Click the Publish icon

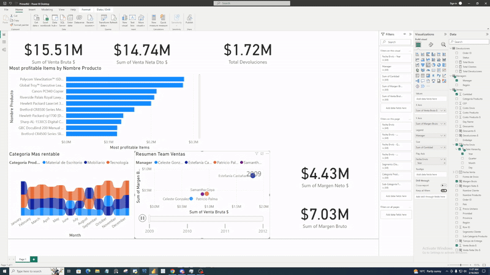tap(189, 20)
